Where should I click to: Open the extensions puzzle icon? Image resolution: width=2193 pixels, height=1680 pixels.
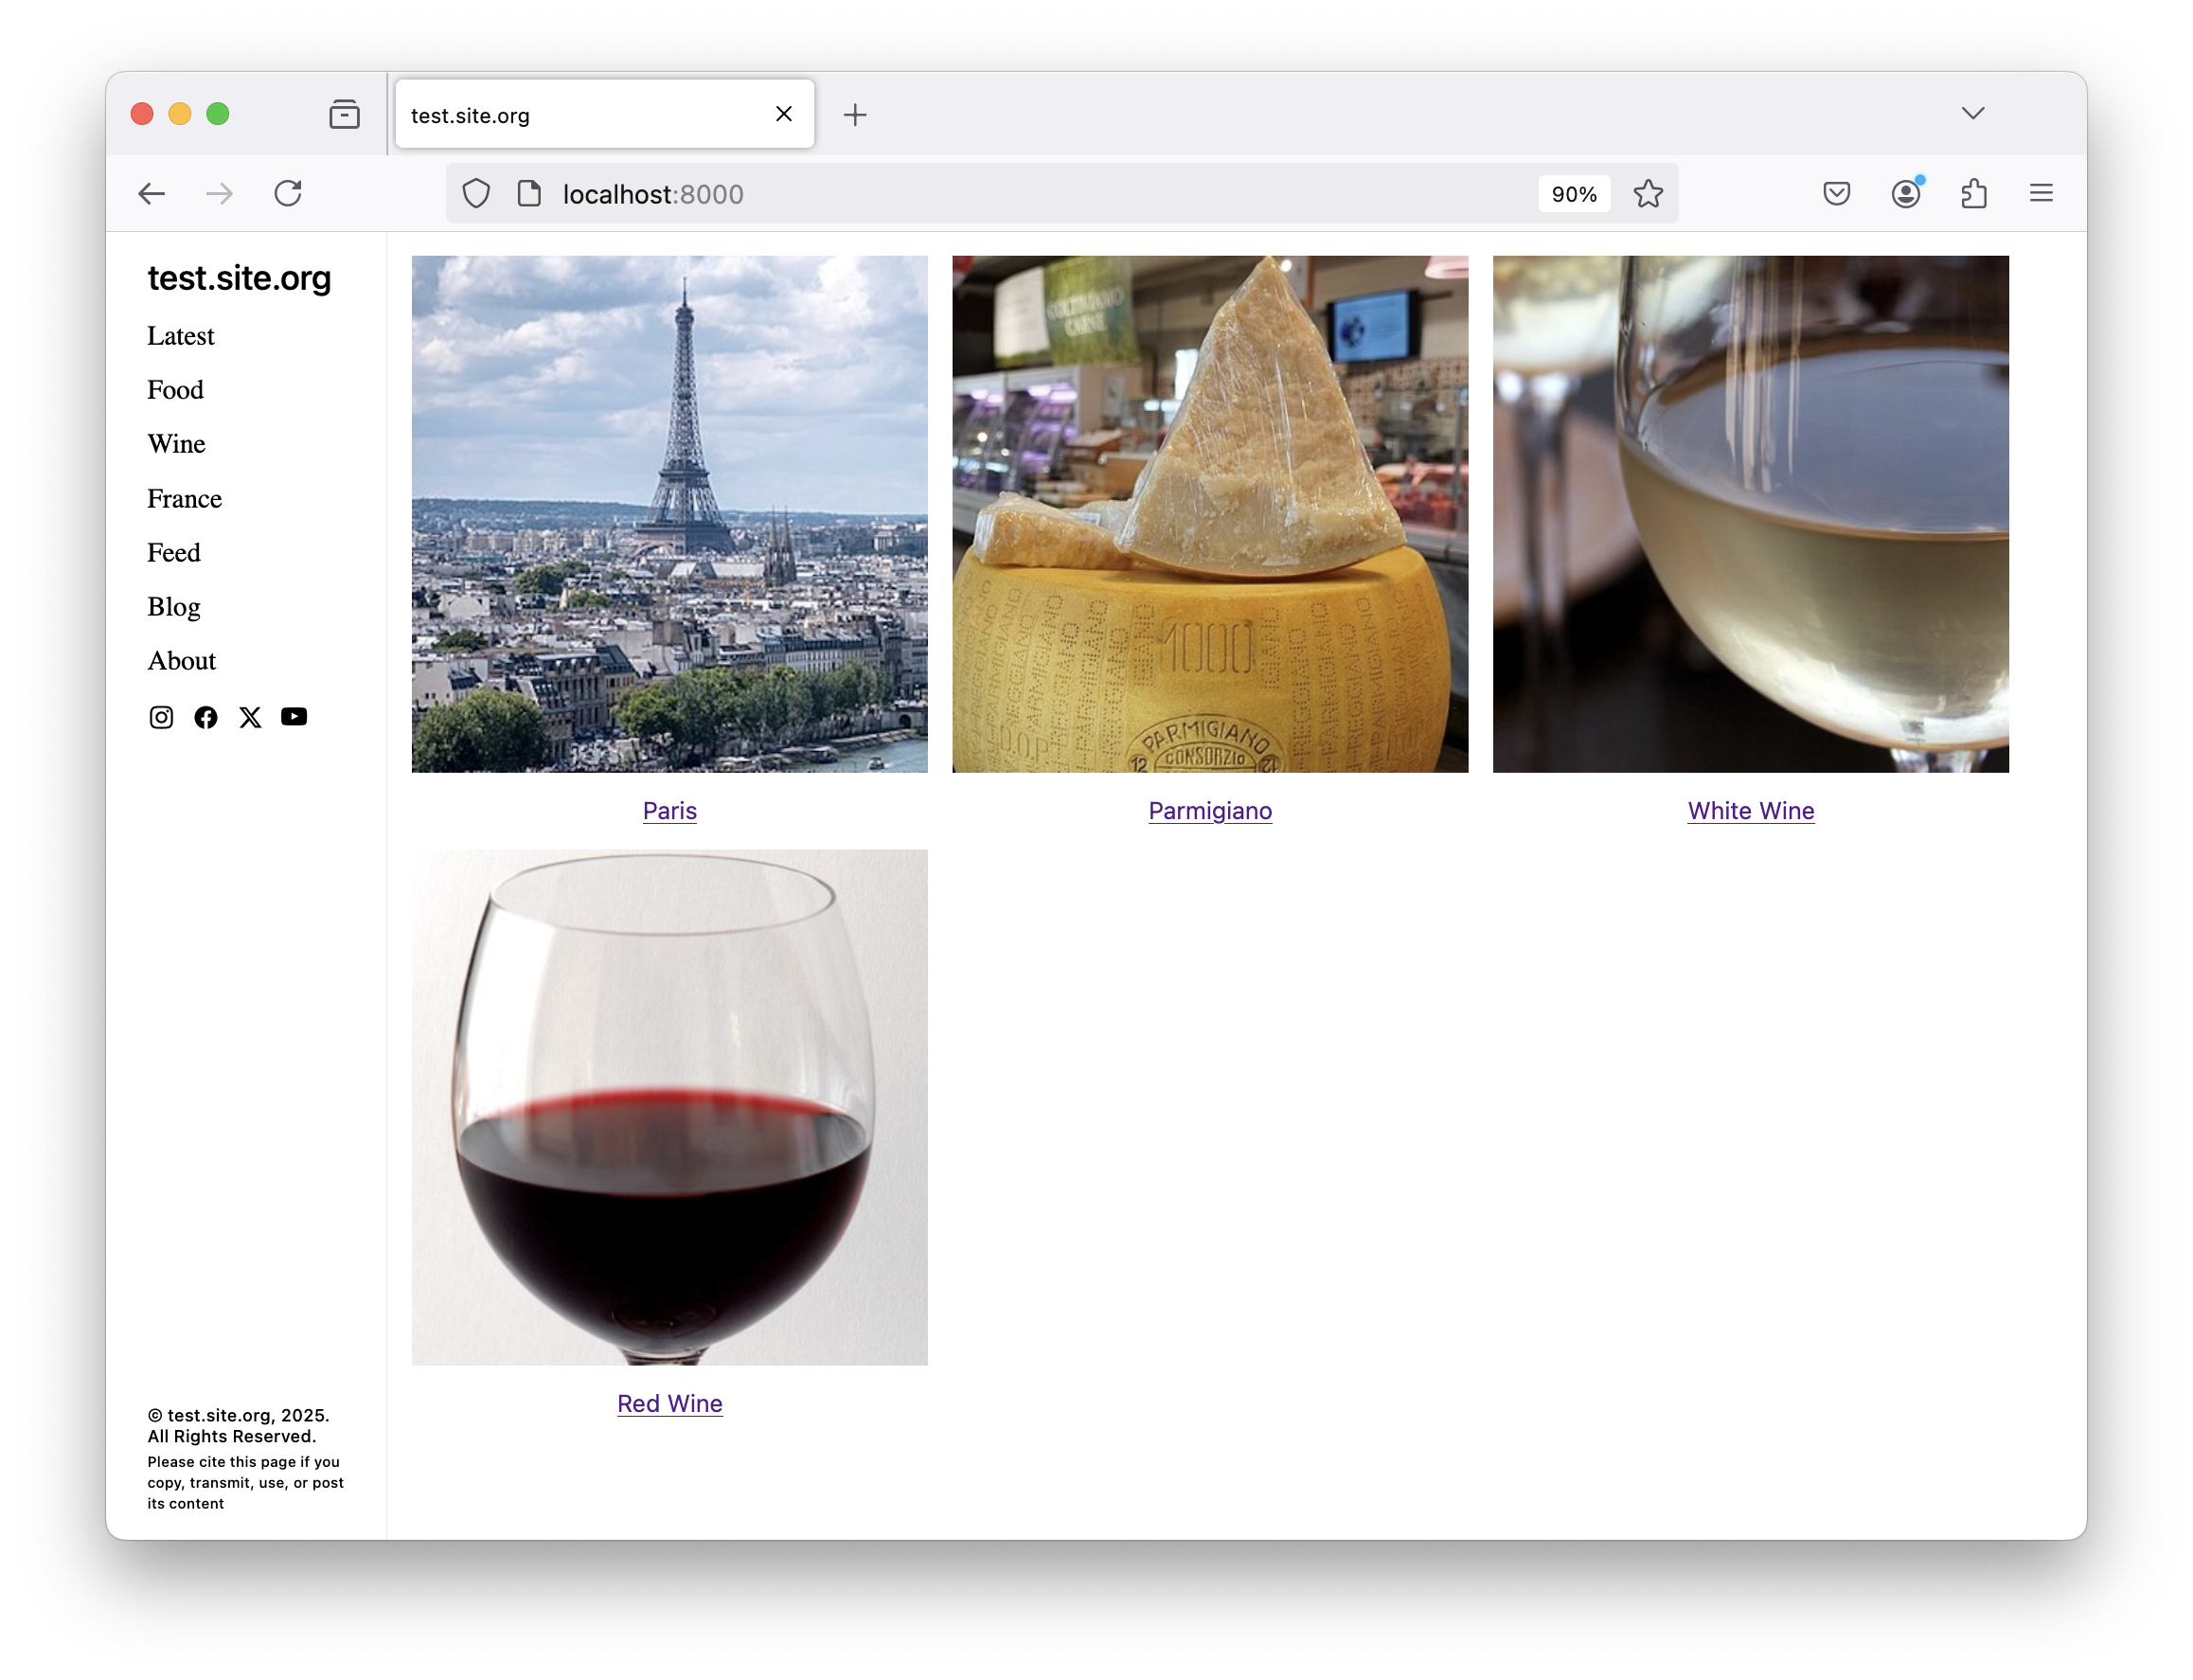pos(1974,193)
